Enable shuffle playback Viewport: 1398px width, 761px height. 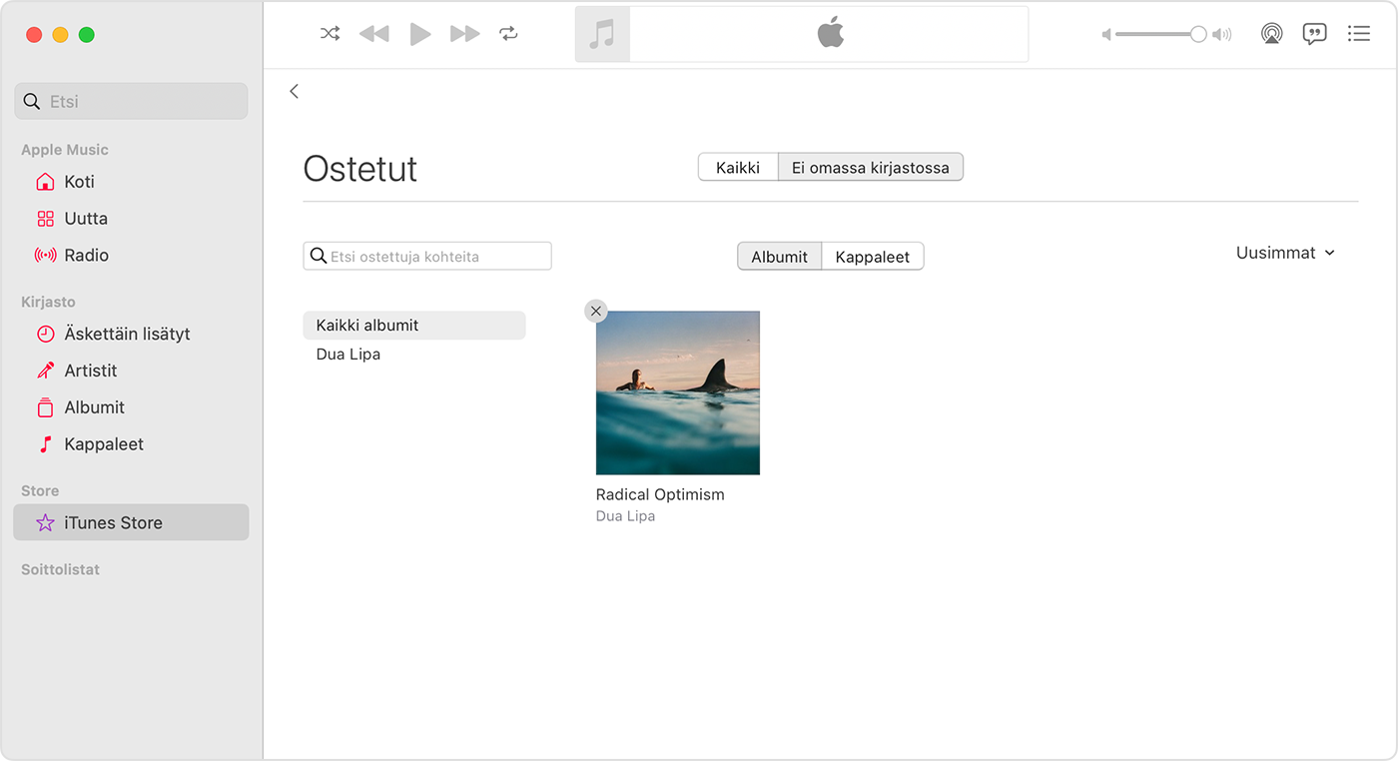(x=330, y=33)
